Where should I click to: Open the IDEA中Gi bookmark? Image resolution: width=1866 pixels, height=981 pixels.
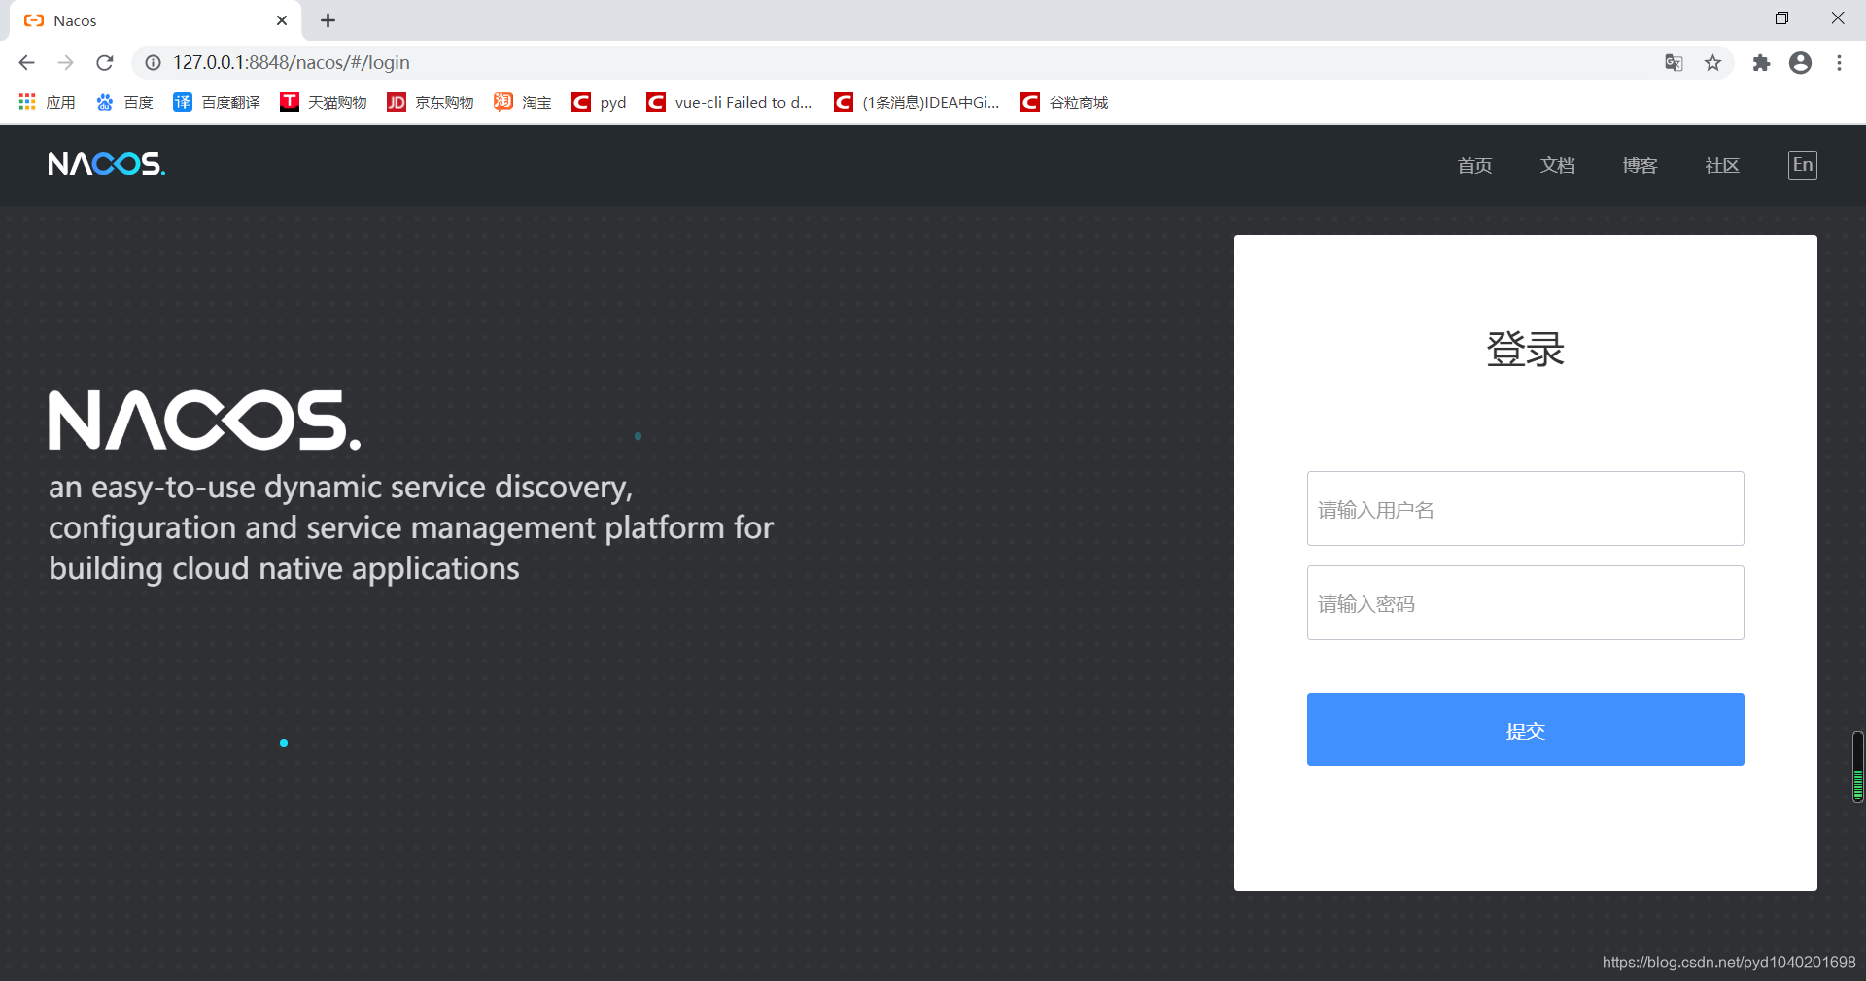[x=917, y=102]
